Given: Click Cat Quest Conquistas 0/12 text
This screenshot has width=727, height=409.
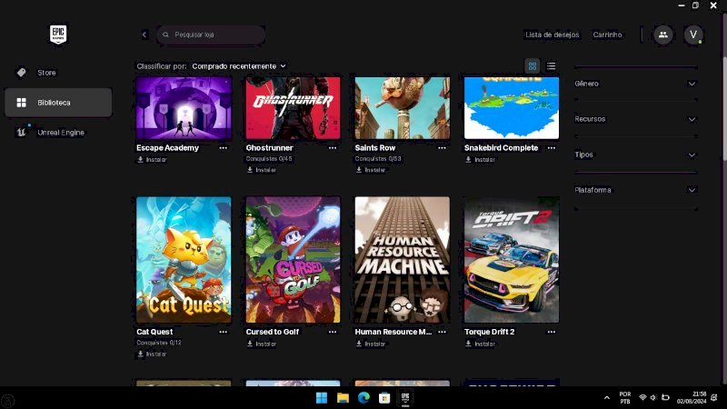Looking at the screenshot, I should 159,343.
